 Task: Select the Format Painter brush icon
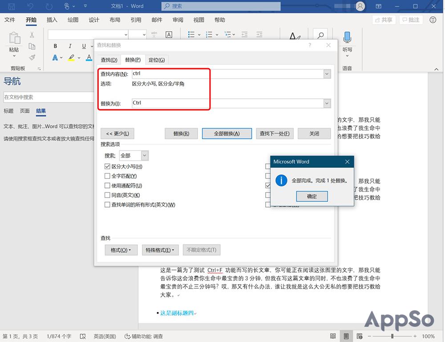(x=32, y=57)
